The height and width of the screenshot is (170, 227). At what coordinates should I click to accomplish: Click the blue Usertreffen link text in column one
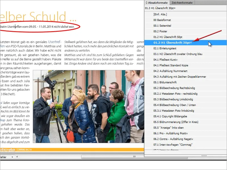pos(55,42)
